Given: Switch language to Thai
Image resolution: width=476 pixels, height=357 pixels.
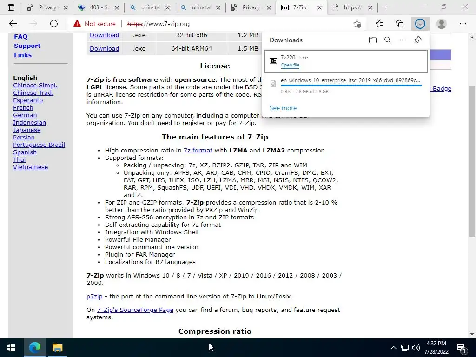Looking at the screenshot, I should click(x=19, y=160).
